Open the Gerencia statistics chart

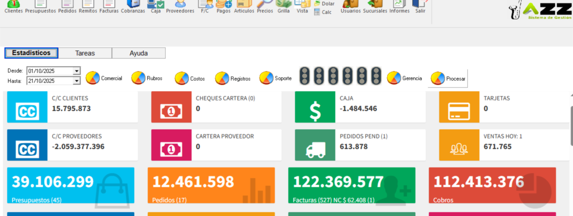click(x=404, y=78)
